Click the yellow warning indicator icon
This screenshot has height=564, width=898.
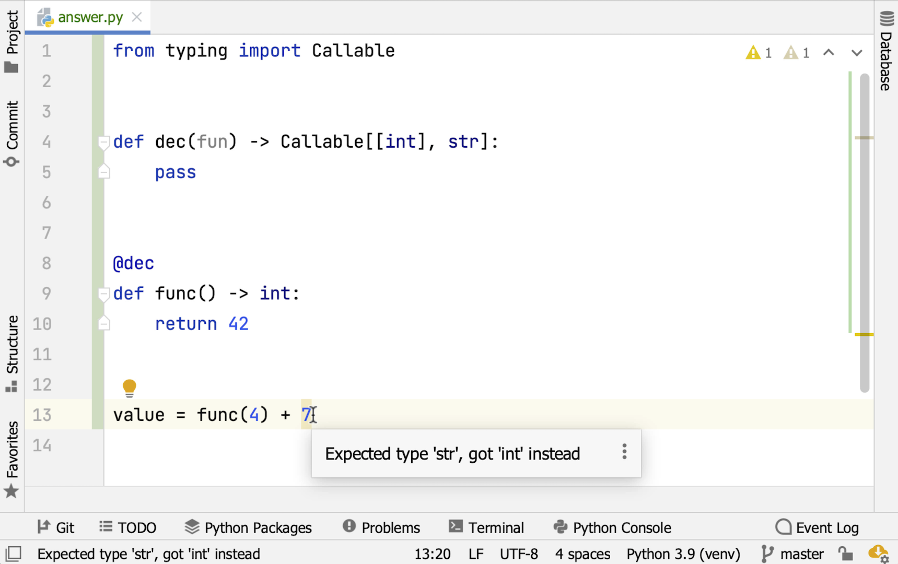point(753,53)
